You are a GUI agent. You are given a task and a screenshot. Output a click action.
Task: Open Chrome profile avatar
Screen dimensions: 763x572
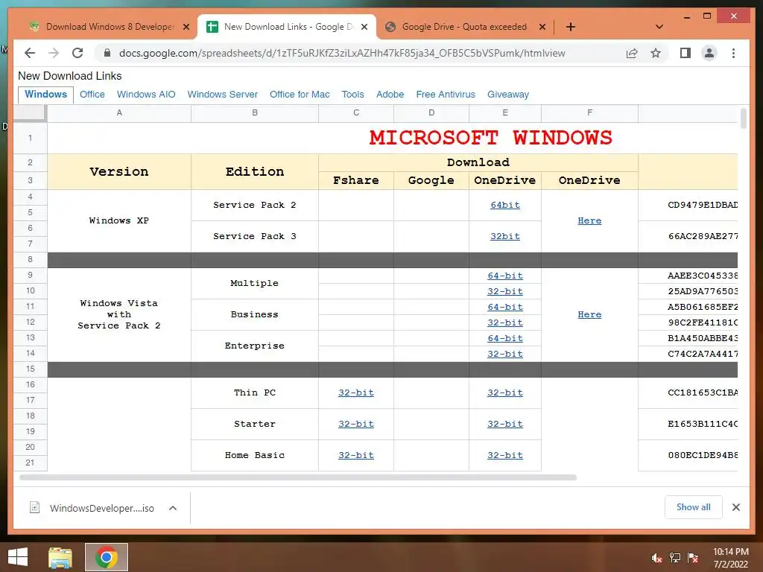709,53
